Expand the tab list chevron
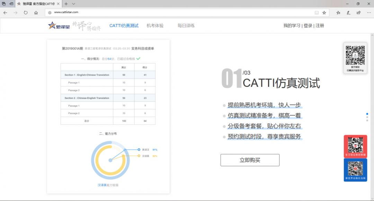The width and height of the screenshot is (374, 201). click(73, 4)
